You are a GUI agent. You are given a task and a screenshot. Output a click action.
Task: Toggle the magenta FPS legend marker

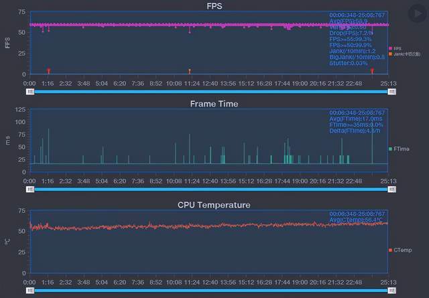point(390,48)
